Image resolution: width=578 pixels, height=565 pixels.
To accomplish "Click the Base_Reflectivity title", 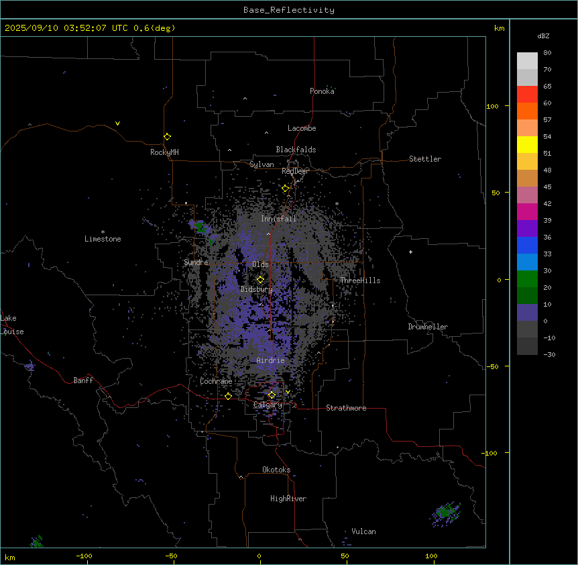I will 289,10.
